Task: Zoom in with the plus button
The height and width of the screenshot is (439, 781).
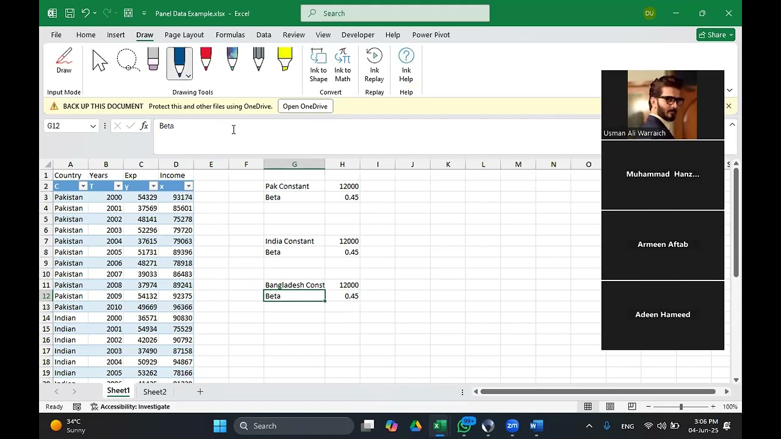Action: click(x=713, y=407)
